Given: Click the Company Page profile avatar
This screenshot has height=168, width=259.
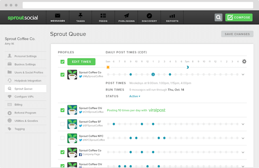Looking at the screenshot, I should click(x=72, y=152).
